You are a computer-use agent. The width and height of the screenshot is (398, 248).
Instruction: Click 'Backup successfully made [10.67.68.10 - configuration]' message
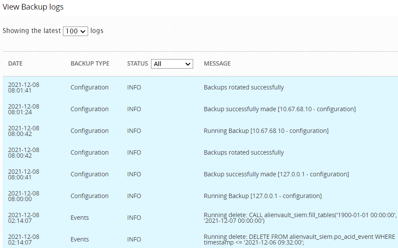point(280,109)
